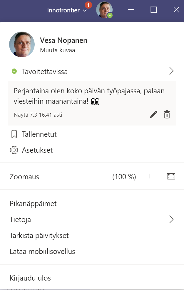Zoom in with the plus button
184x290 pixels.
coord(150,177)
